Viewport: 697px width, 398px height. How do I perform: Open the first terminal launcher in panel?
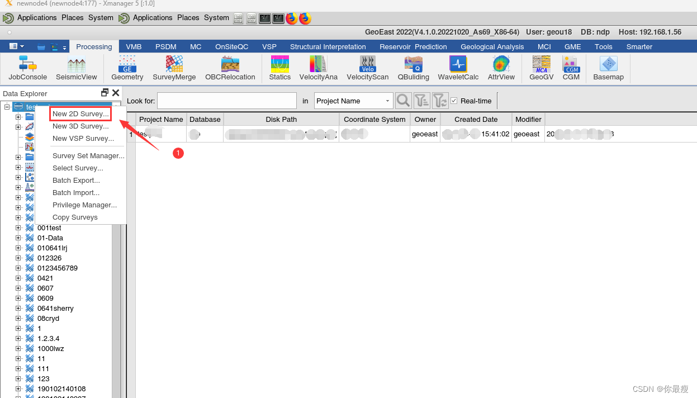pyautogui.click(x=265, y=18)
